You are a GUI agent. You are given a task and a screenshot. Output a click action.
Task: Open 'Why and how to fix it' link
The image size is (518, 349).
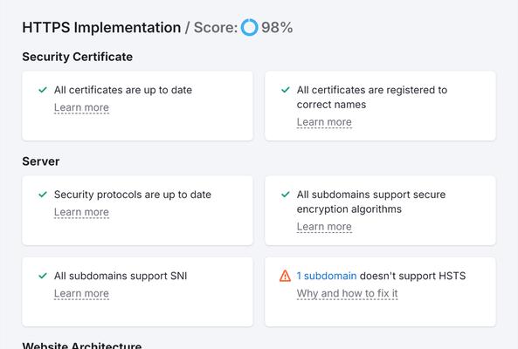pyautogui.click(x=347, y=293)
